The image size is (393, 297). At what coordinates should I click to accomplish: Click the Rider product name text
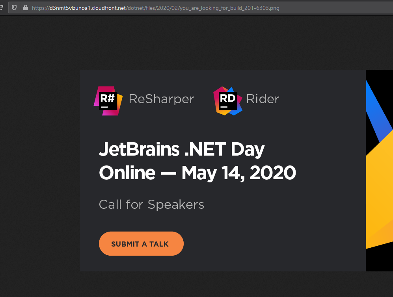(263, 99)
